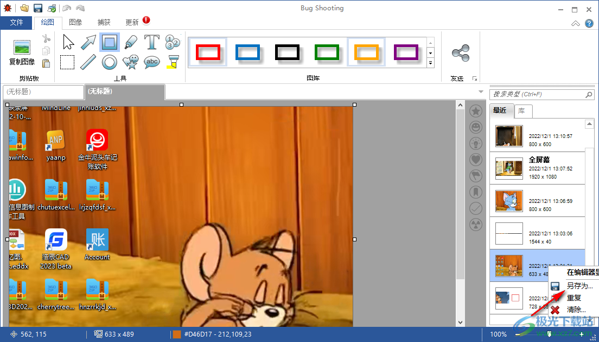Choose 另存为... in context menu
This screenshot has height=342, width=599.
pos(580,286)
